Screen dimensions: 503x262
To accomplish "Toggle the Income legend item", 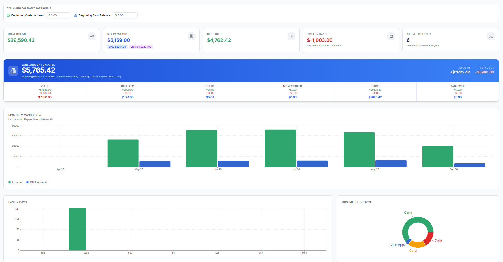I will coord(15,182).
